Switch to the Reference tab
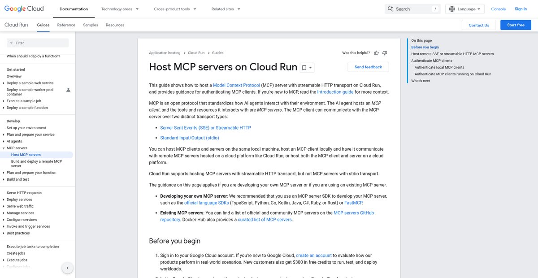This screenshot has width=538, height=278. pos(66,25)
